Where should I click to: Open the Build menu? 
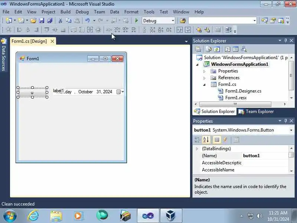point(66,12)
